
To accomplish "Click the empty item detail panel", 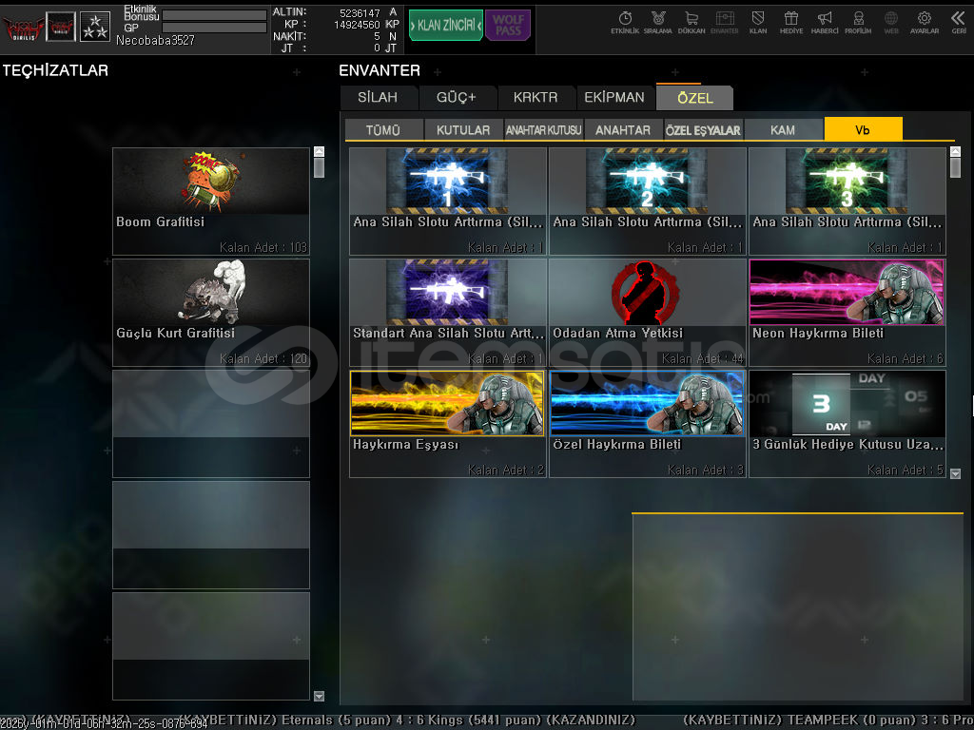I will [x=798, y=607].
